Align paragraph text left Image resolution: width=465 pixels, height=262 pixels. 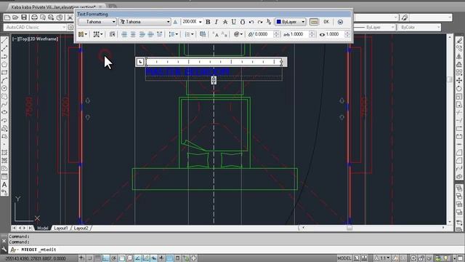tap(124, 34)
